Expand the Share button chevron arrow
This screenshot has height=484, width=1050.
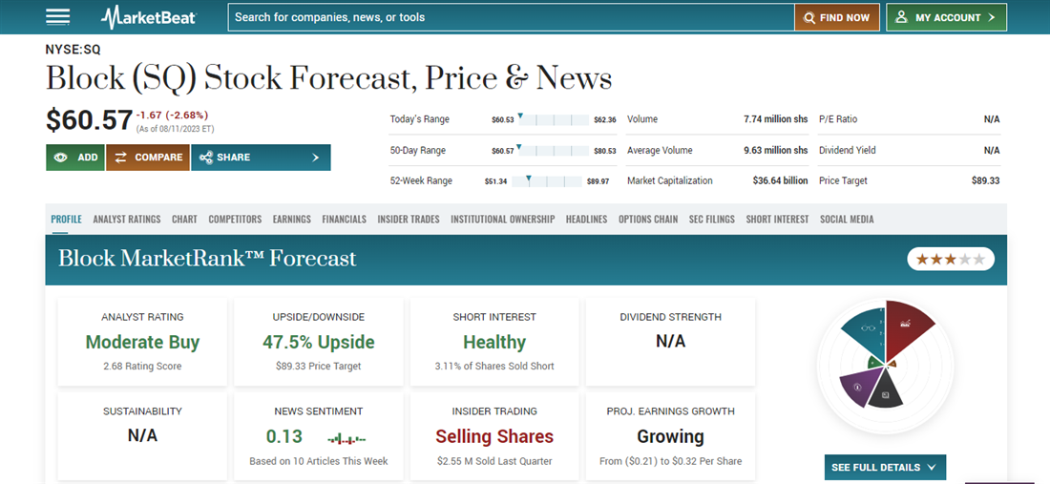[315, 158]
